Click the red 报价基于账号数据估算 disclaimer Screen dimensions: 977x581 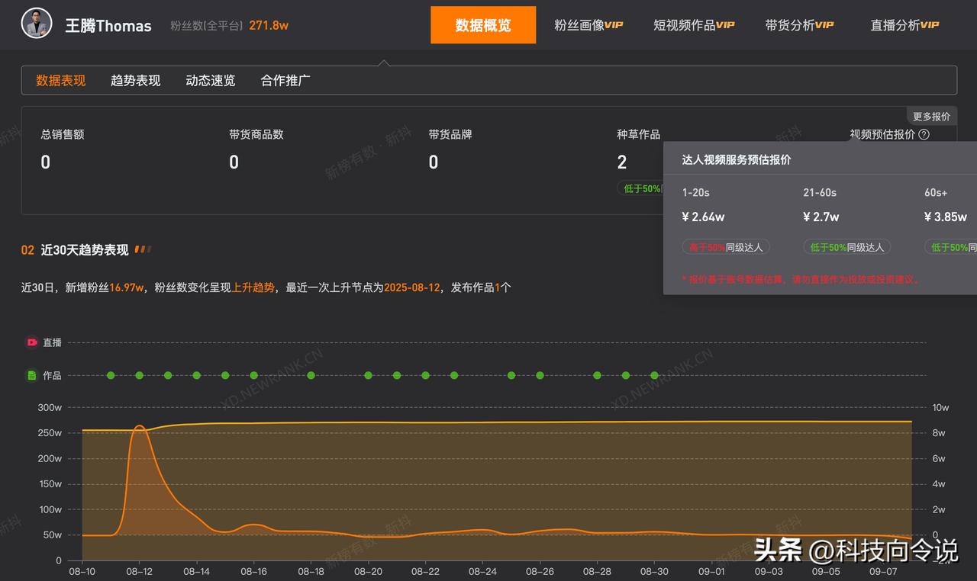(x=801, y=279)
